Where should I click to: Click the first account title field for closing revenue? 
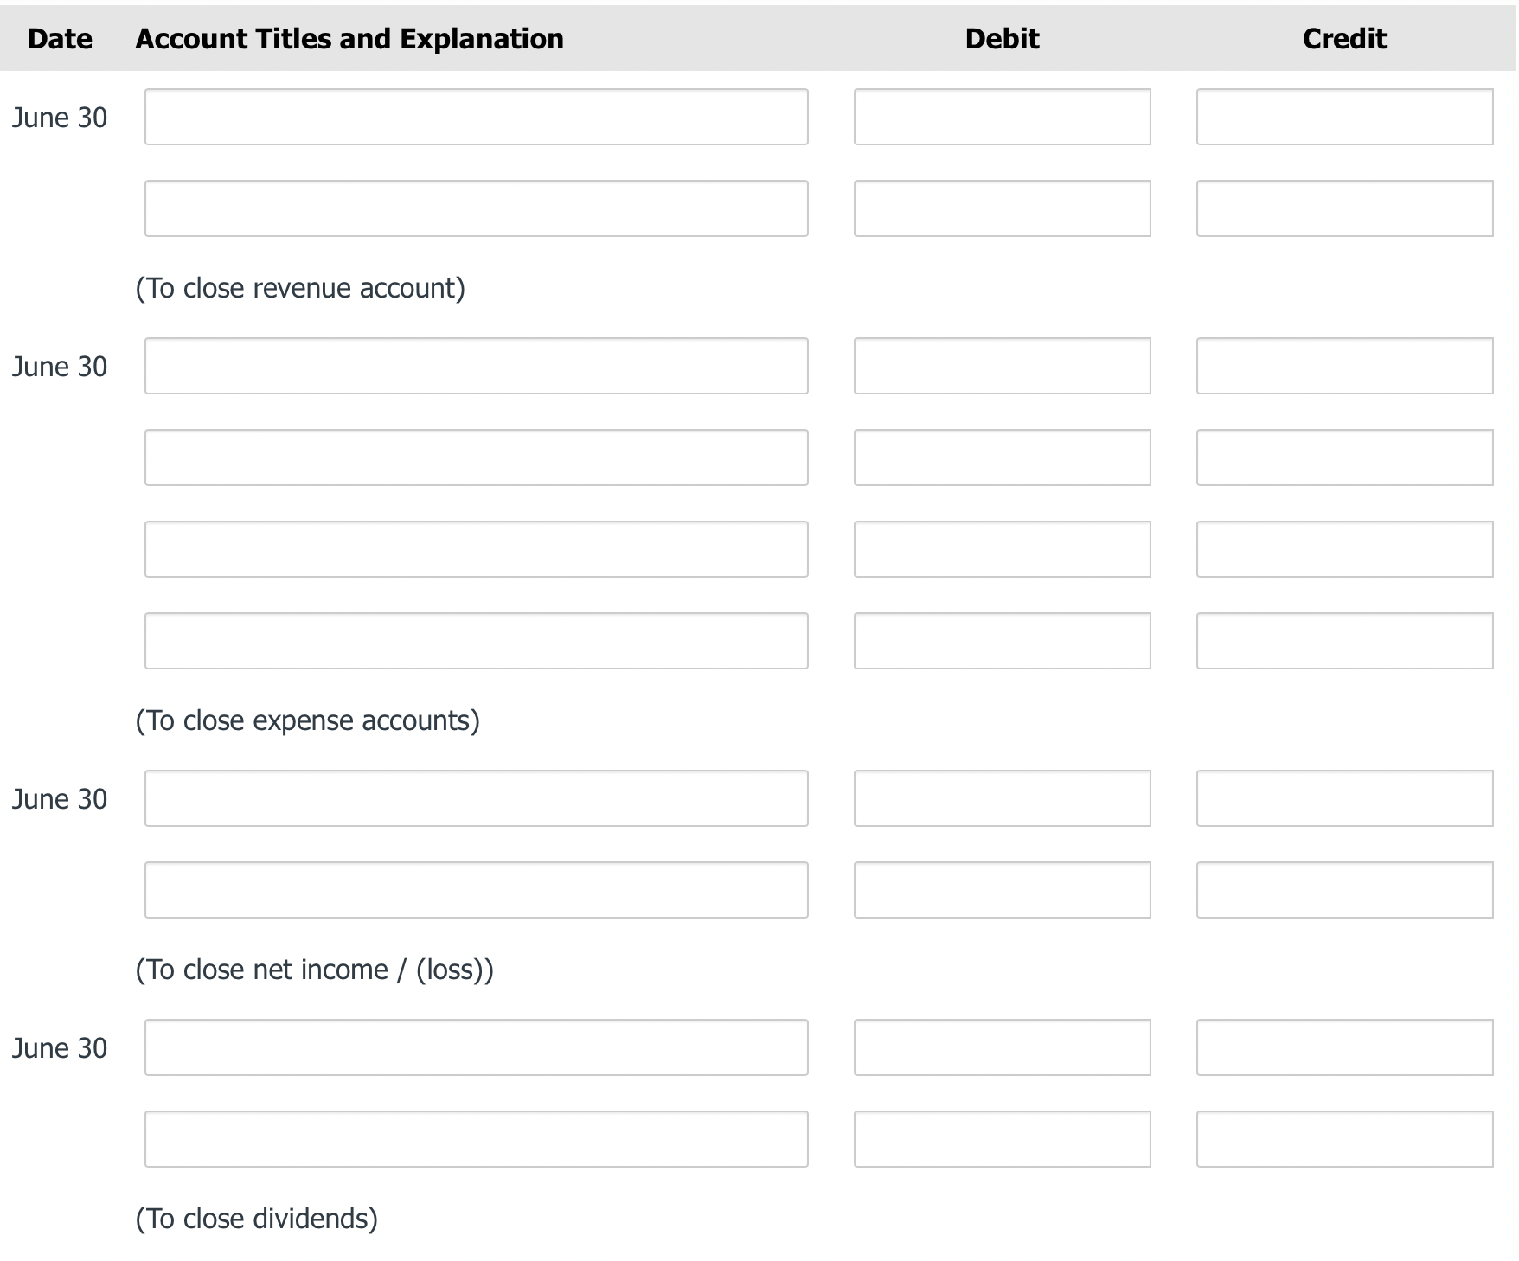point(476,117)
